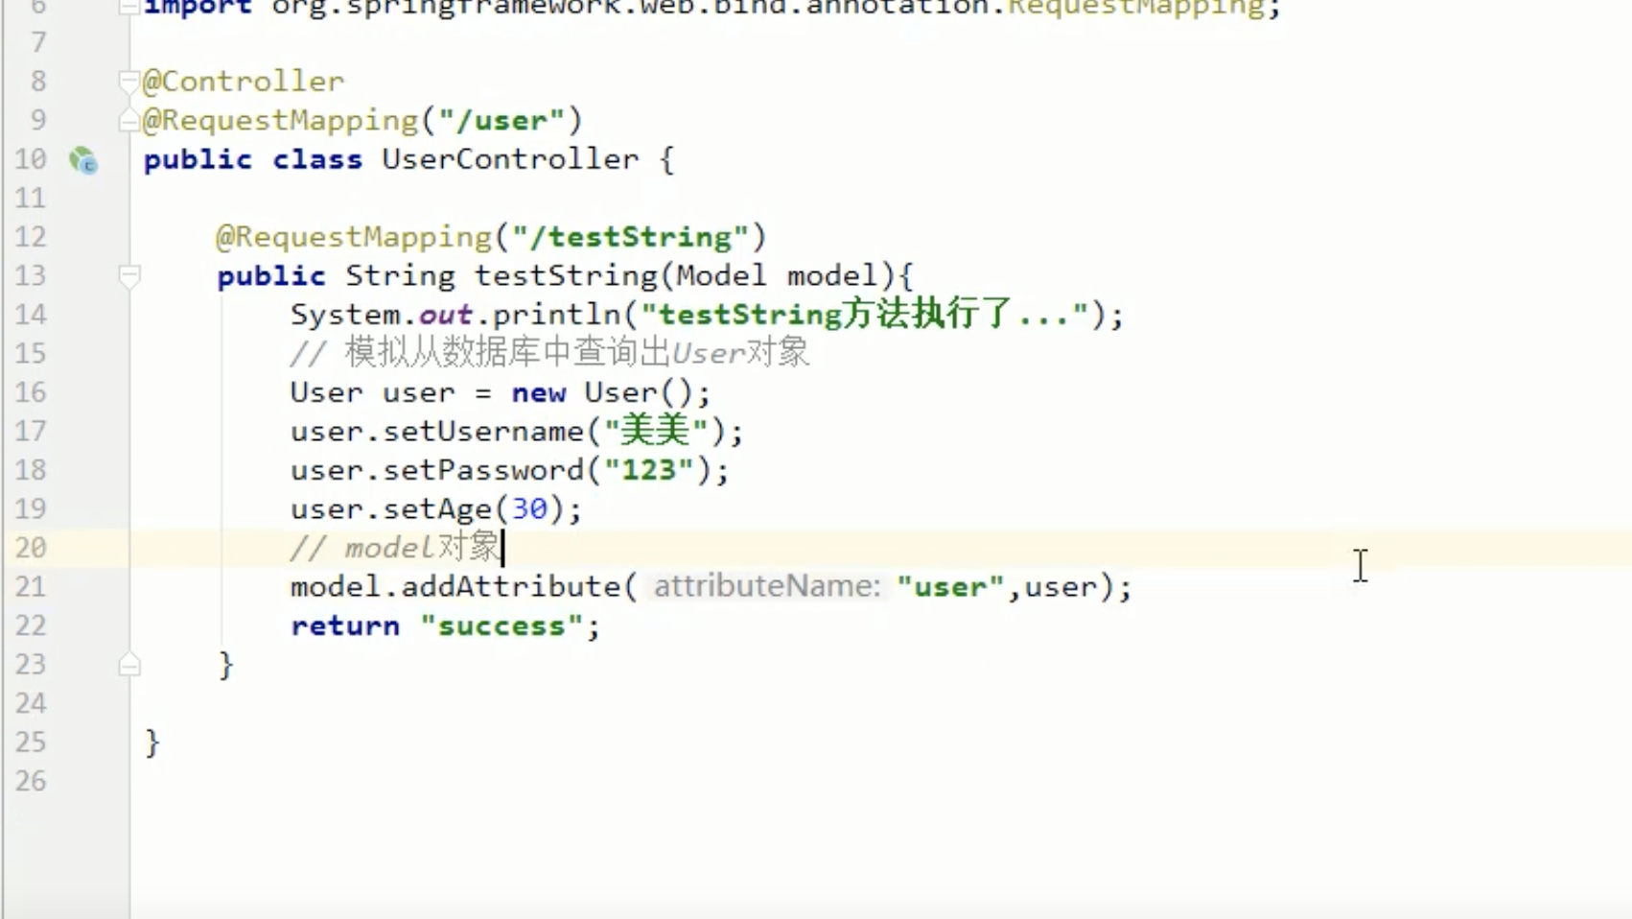Click the closing brace on line 25
Viewport: 1632px width, 919px height.
click(152, 743)
